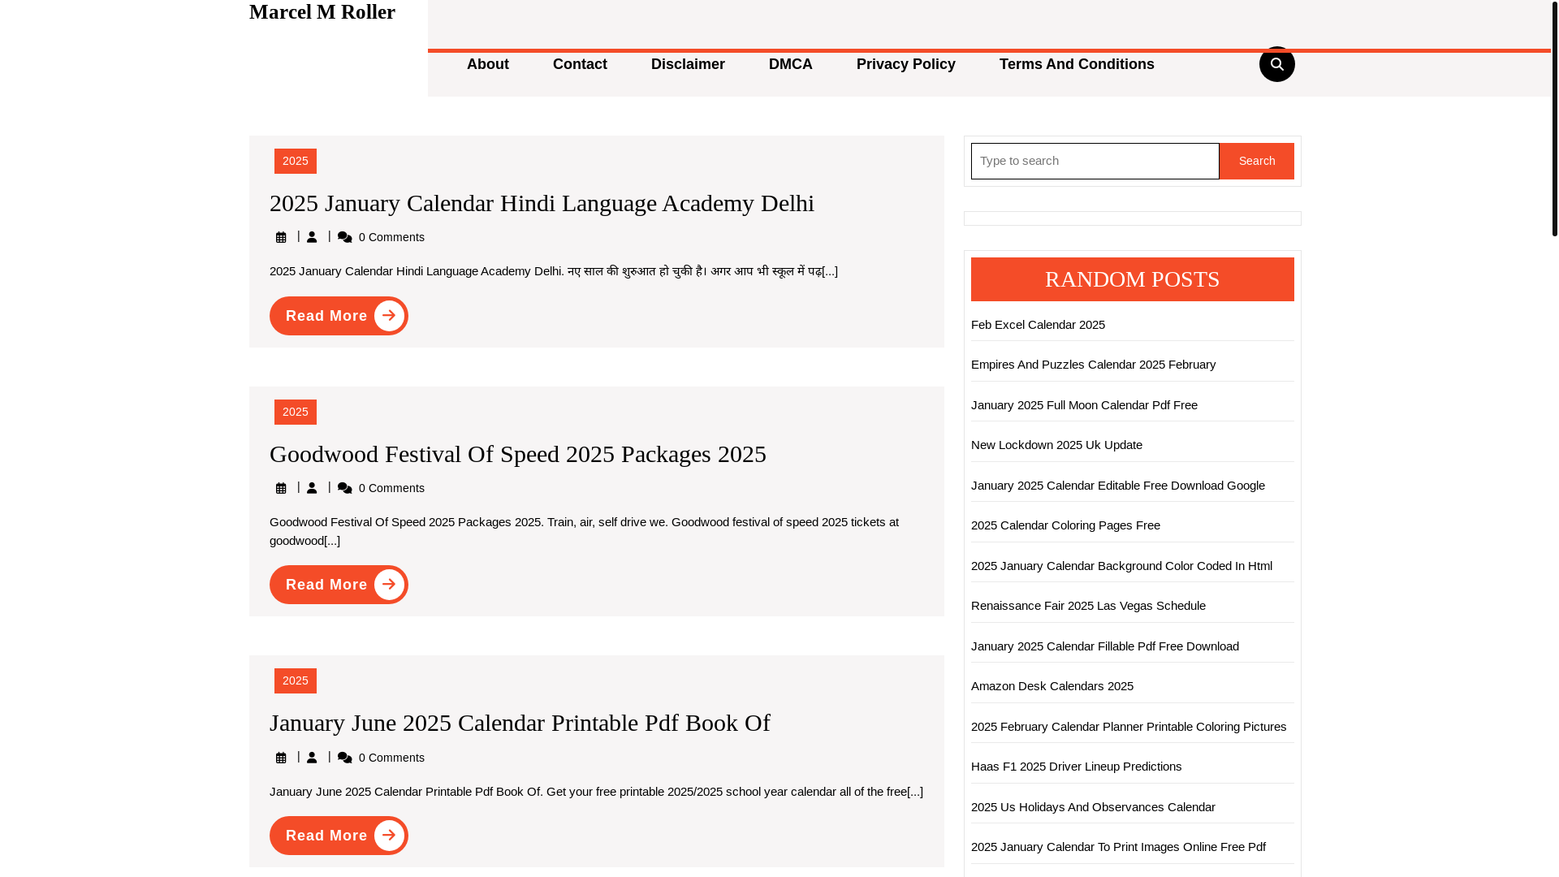
Task: Open 2025 January Calendar Hindi Language Academy Delhi title
Action: tap(542, 203)
